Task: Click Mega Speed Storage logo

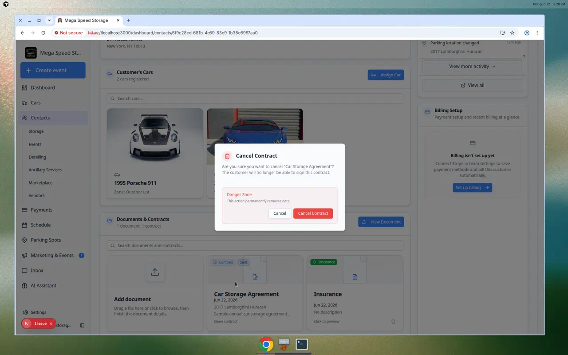Action: tap(31, 53)
